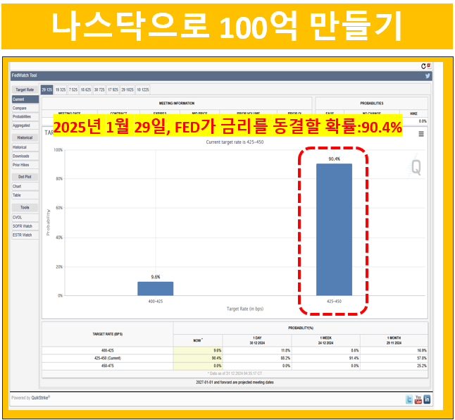Click the 'Target Rate (in bps)' axis title
Screen dimensions: 455x420
[x=245, y=309]
